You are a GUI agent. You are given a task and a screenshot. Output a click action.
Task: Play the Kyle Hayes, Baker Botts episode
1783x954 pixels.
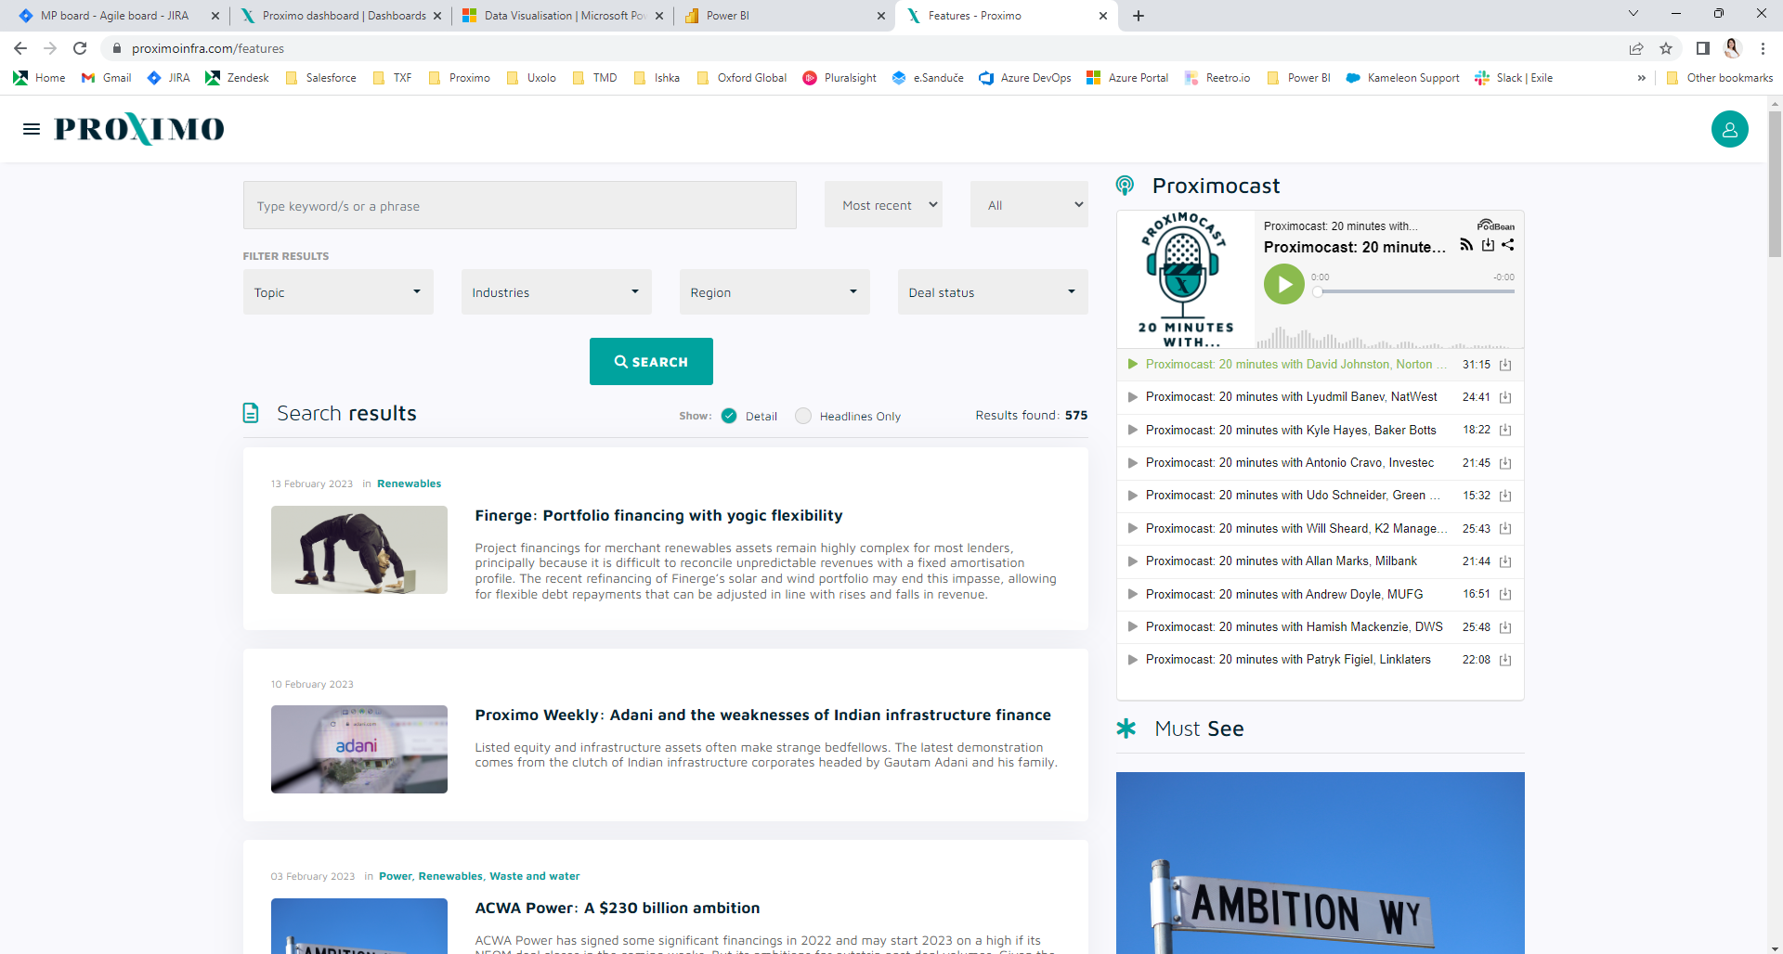point(1132,430)
